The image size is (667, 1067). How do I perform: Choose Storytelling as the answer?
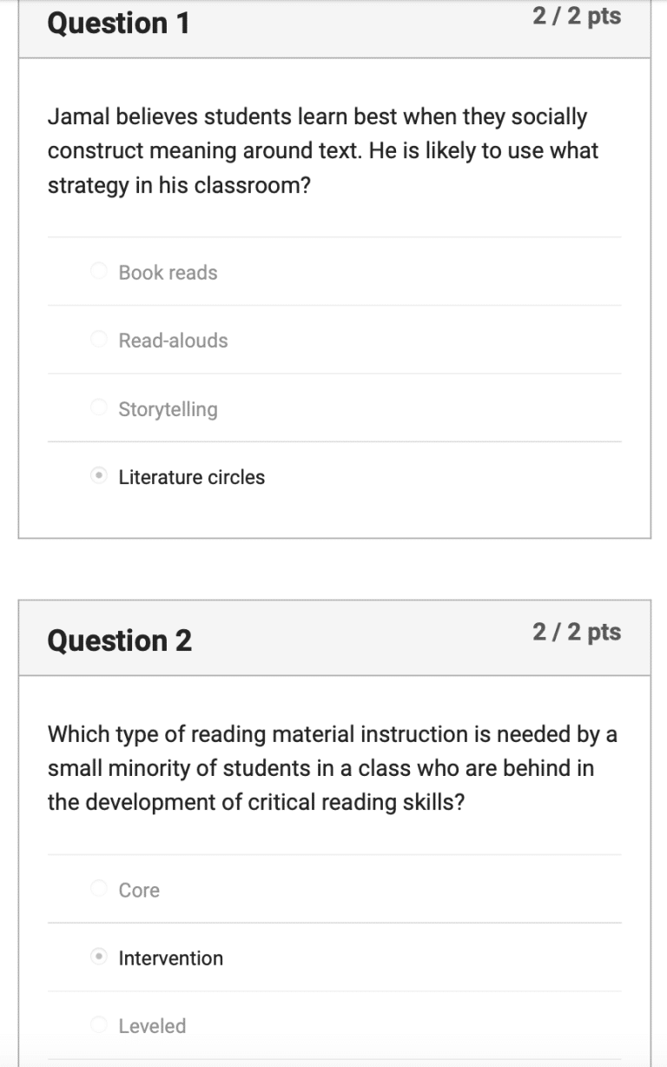point(99,408)
